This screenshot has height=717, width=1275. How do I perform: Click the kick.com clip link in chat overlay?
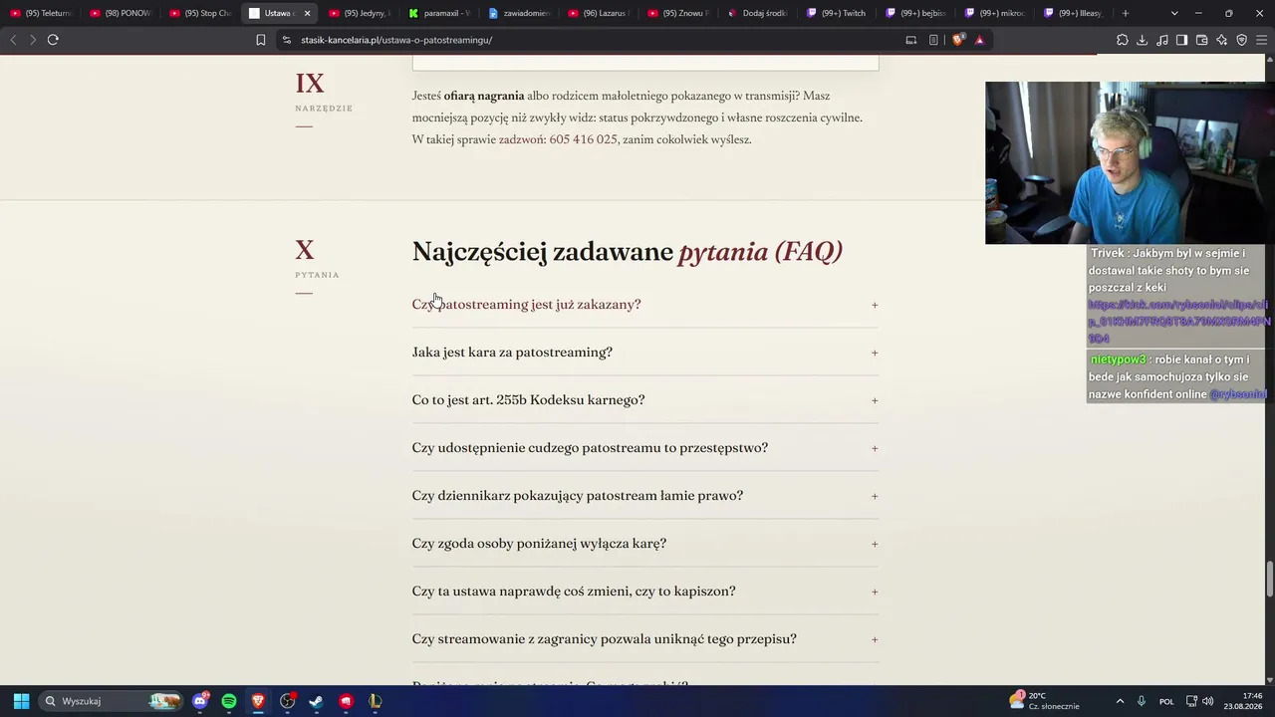pos(1178,322)
